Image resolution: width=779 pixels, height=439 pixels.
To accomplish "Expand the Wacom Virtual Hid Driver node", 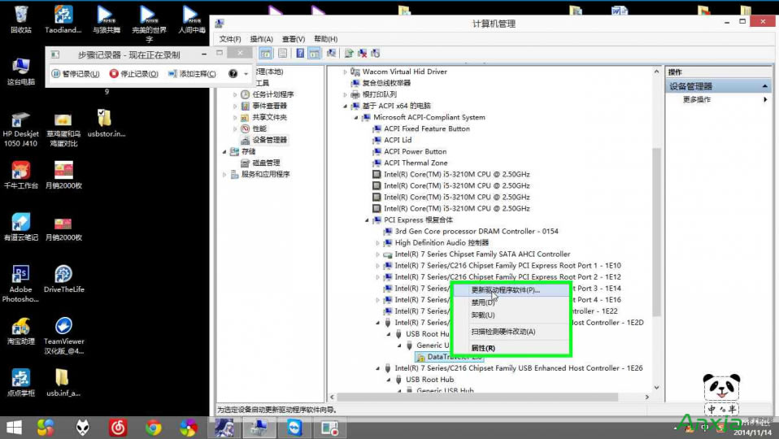I will (346, 72).
